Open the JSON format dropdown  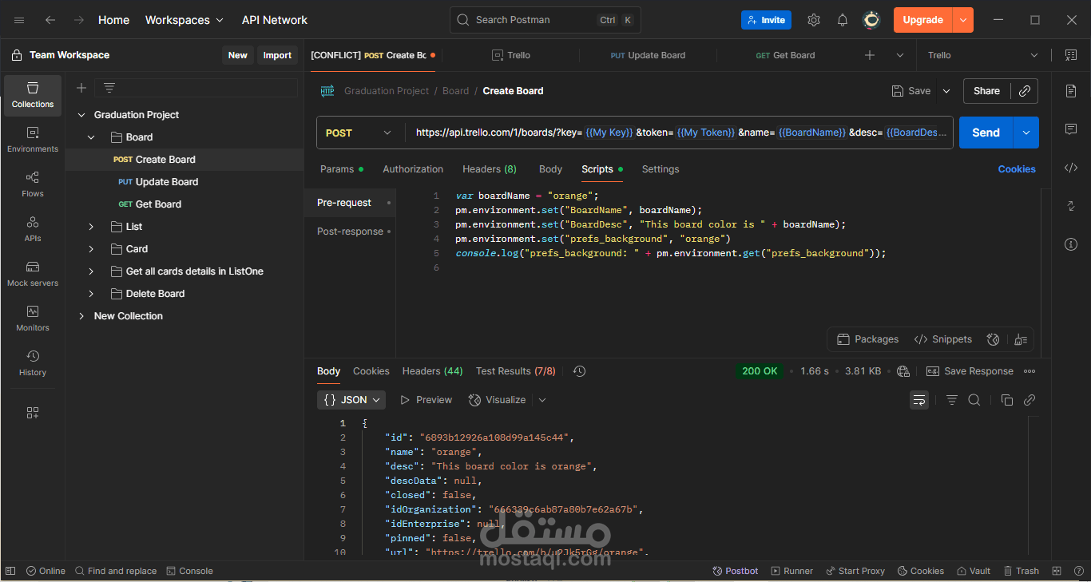click(x=351, y=400)
